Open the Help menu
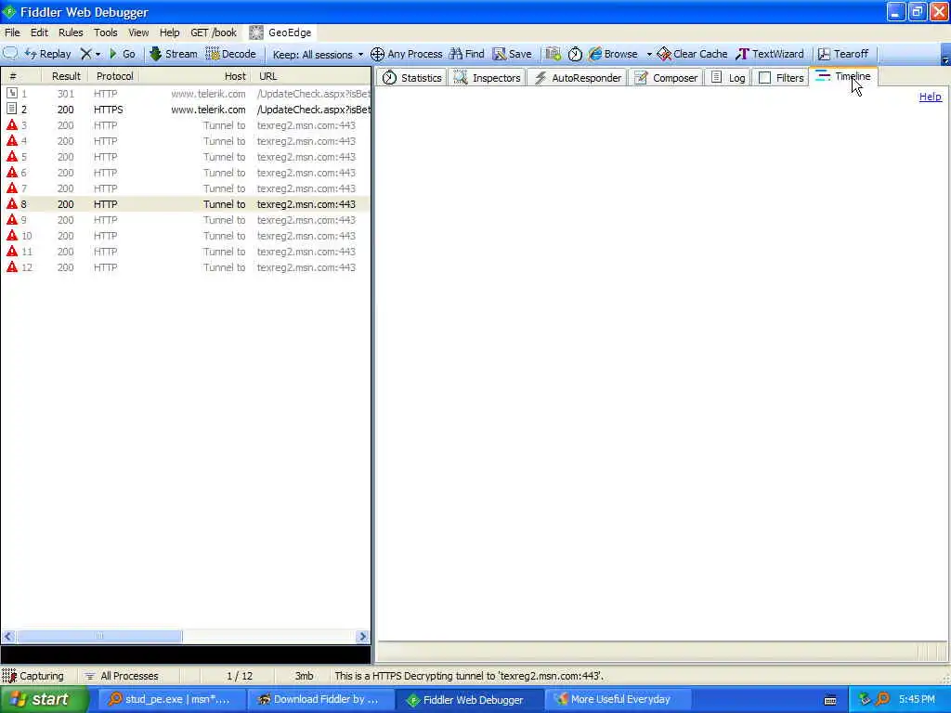 pos(170,32)
